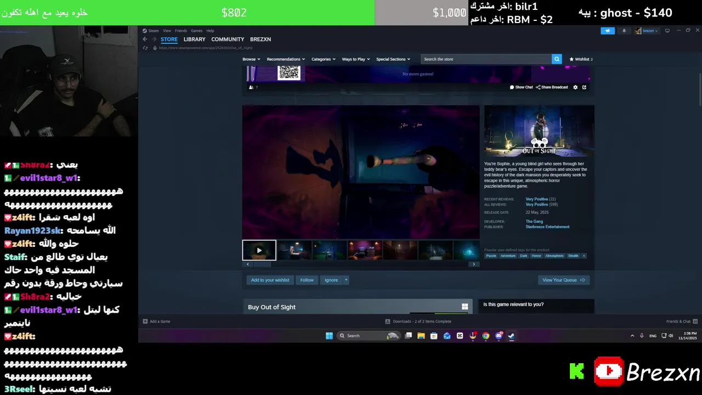The width and height of the screenshot is (702, 395).
Task: Click the media strip horizontal scrollbar handle
Action: click(x=262, y=264)
